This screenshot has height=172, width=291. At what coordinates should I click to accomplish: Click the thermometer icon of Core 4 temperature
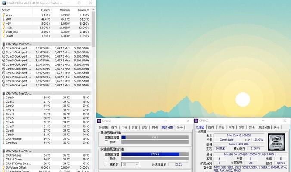(x=3, y=114)
